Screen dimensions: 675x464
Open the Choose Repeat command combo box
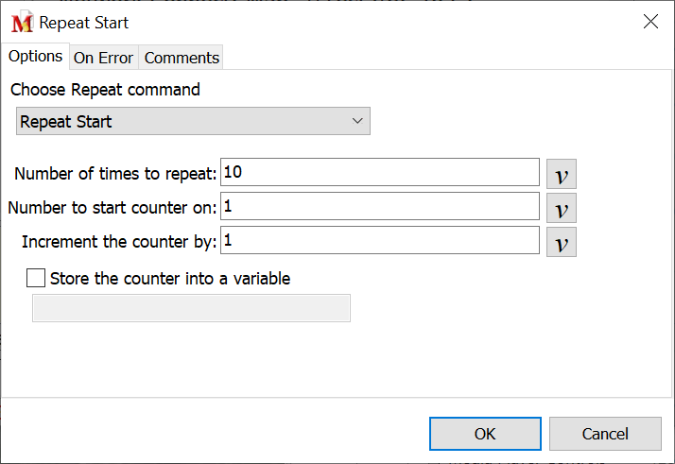(x=193, y=121)
